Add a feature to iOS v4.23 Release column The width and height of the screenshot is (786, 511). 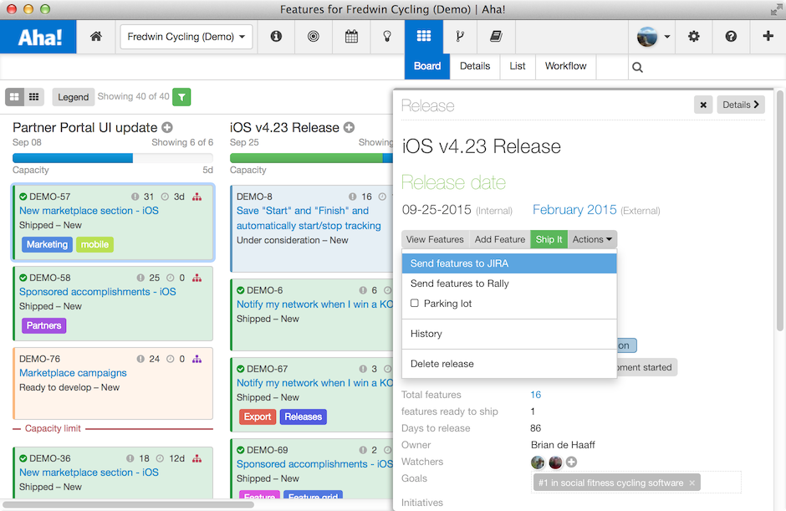[x=349, y=127]
